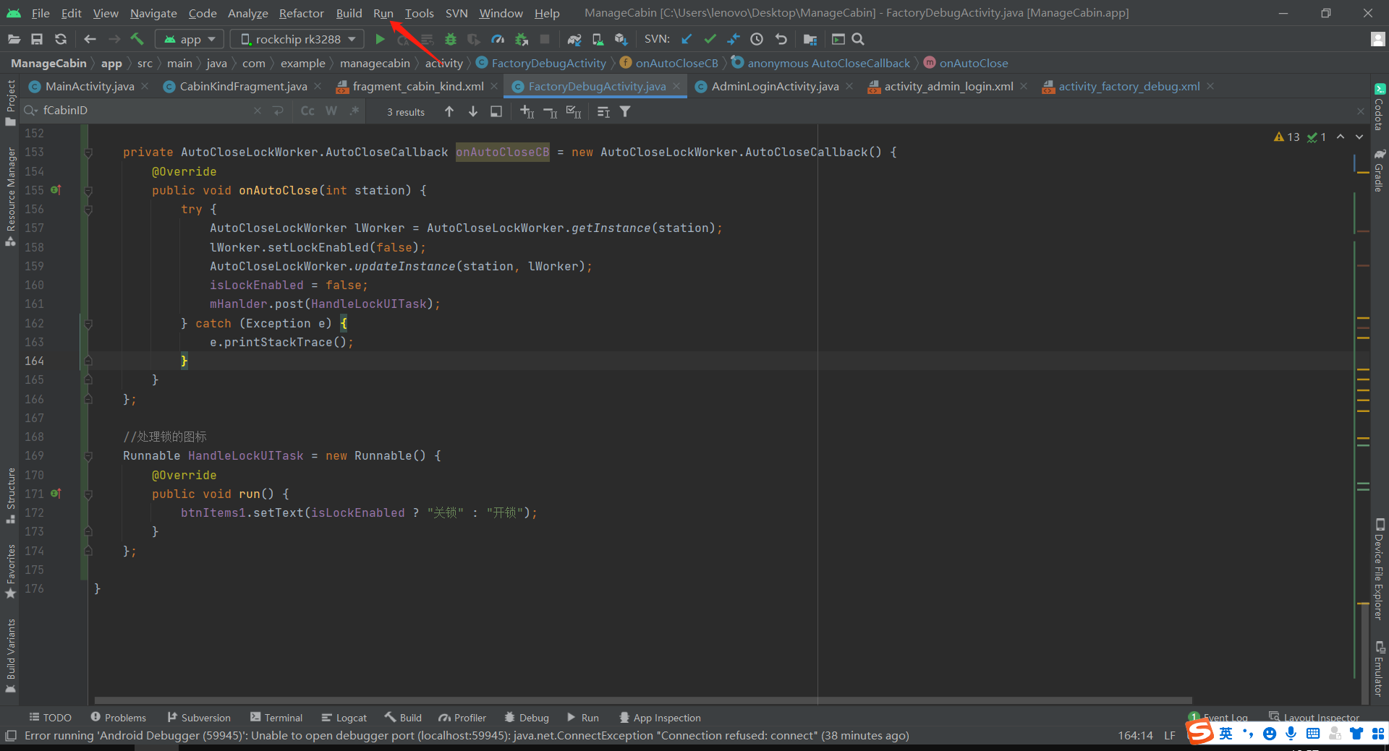The height and width of the screenshot is (751, 1389).
Task: Toggle the Project tool window
Action: (x=10, y=103)
